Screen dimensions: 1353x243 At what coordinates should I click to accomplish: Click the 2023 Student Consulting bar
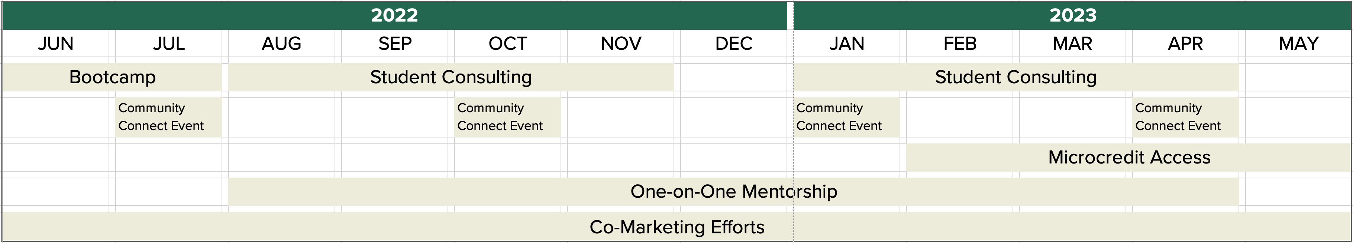1016,77
